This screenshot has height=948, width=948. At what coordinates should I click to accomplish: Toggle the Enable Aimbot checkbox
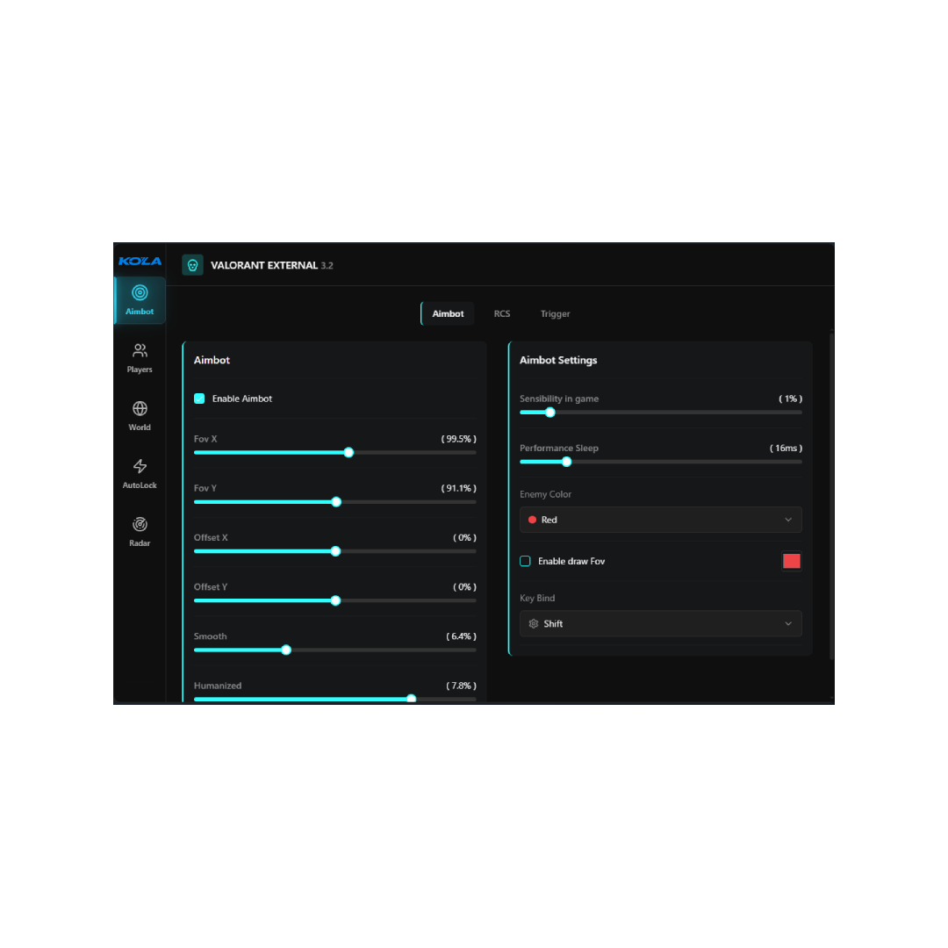[199, 399]
